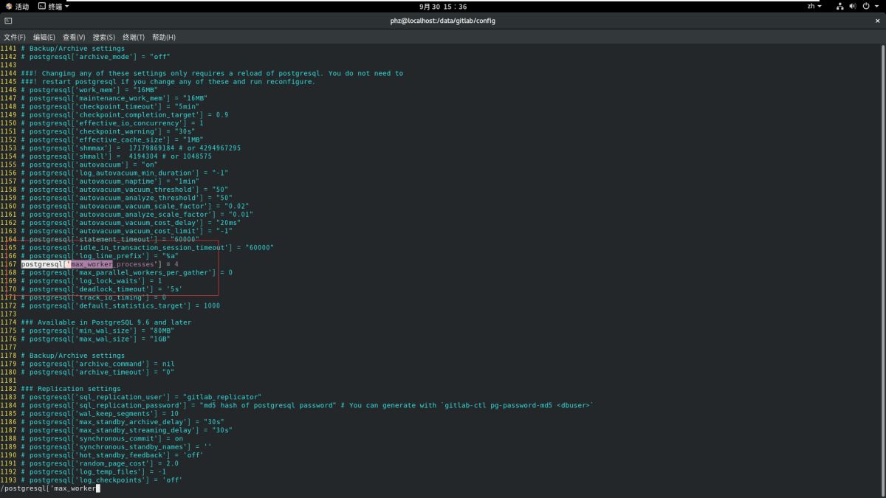Open the 查看(V) menu
The height and width of the screenshot is (498, 886).
coord(74,37)
